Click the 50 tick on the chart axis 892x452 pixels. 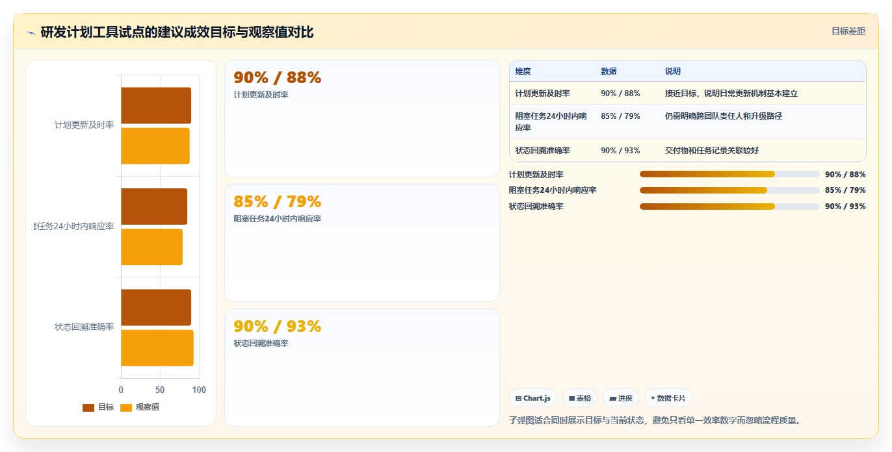click(160, 390)
